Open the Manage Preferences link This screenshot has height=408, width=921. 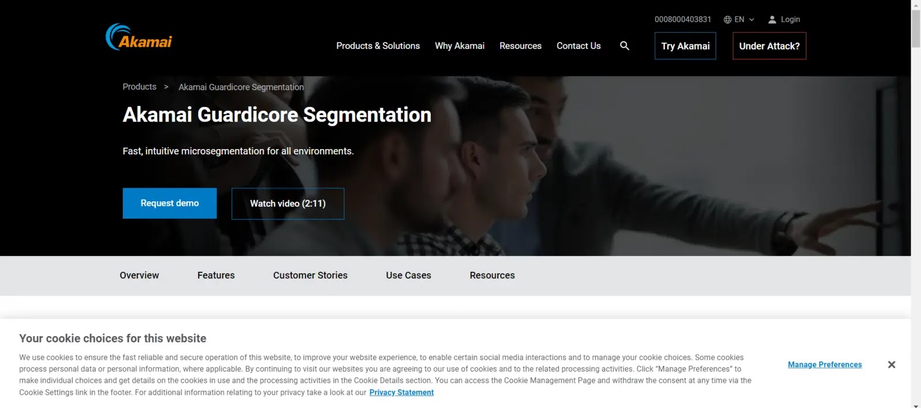[825, 364]
